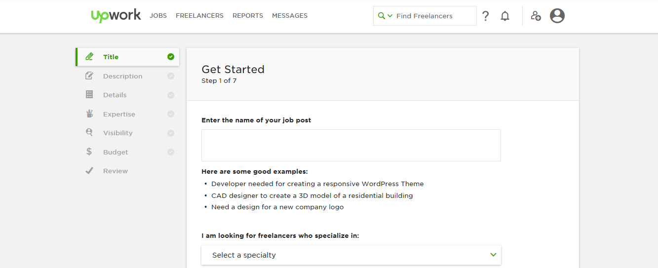Viewport: 658px width, 268px height.
Task: Jump to the Review step
Action: coord(115,171)
